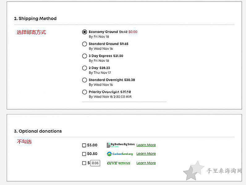
Task: Click the 0.05 donation amount field
Action: click(95, 163)
